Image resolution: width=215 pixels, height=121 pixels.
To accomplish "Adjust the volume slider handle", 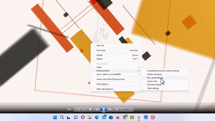I will [126, 109].
